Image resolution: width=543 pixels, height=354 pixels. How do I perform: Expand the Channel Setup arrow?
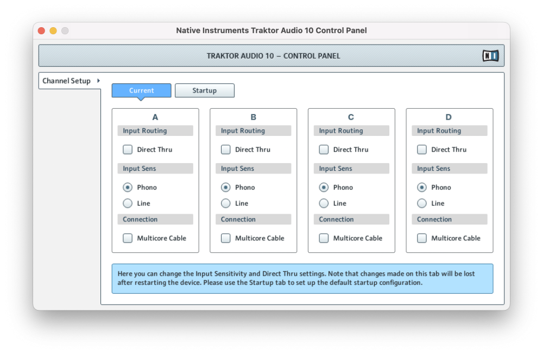[x=98, y=81]
